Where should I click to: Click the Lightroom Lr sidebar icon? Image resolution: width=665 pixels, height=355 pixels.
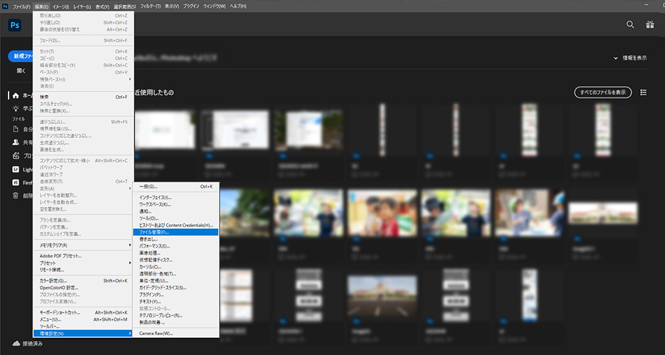point(16,170)
